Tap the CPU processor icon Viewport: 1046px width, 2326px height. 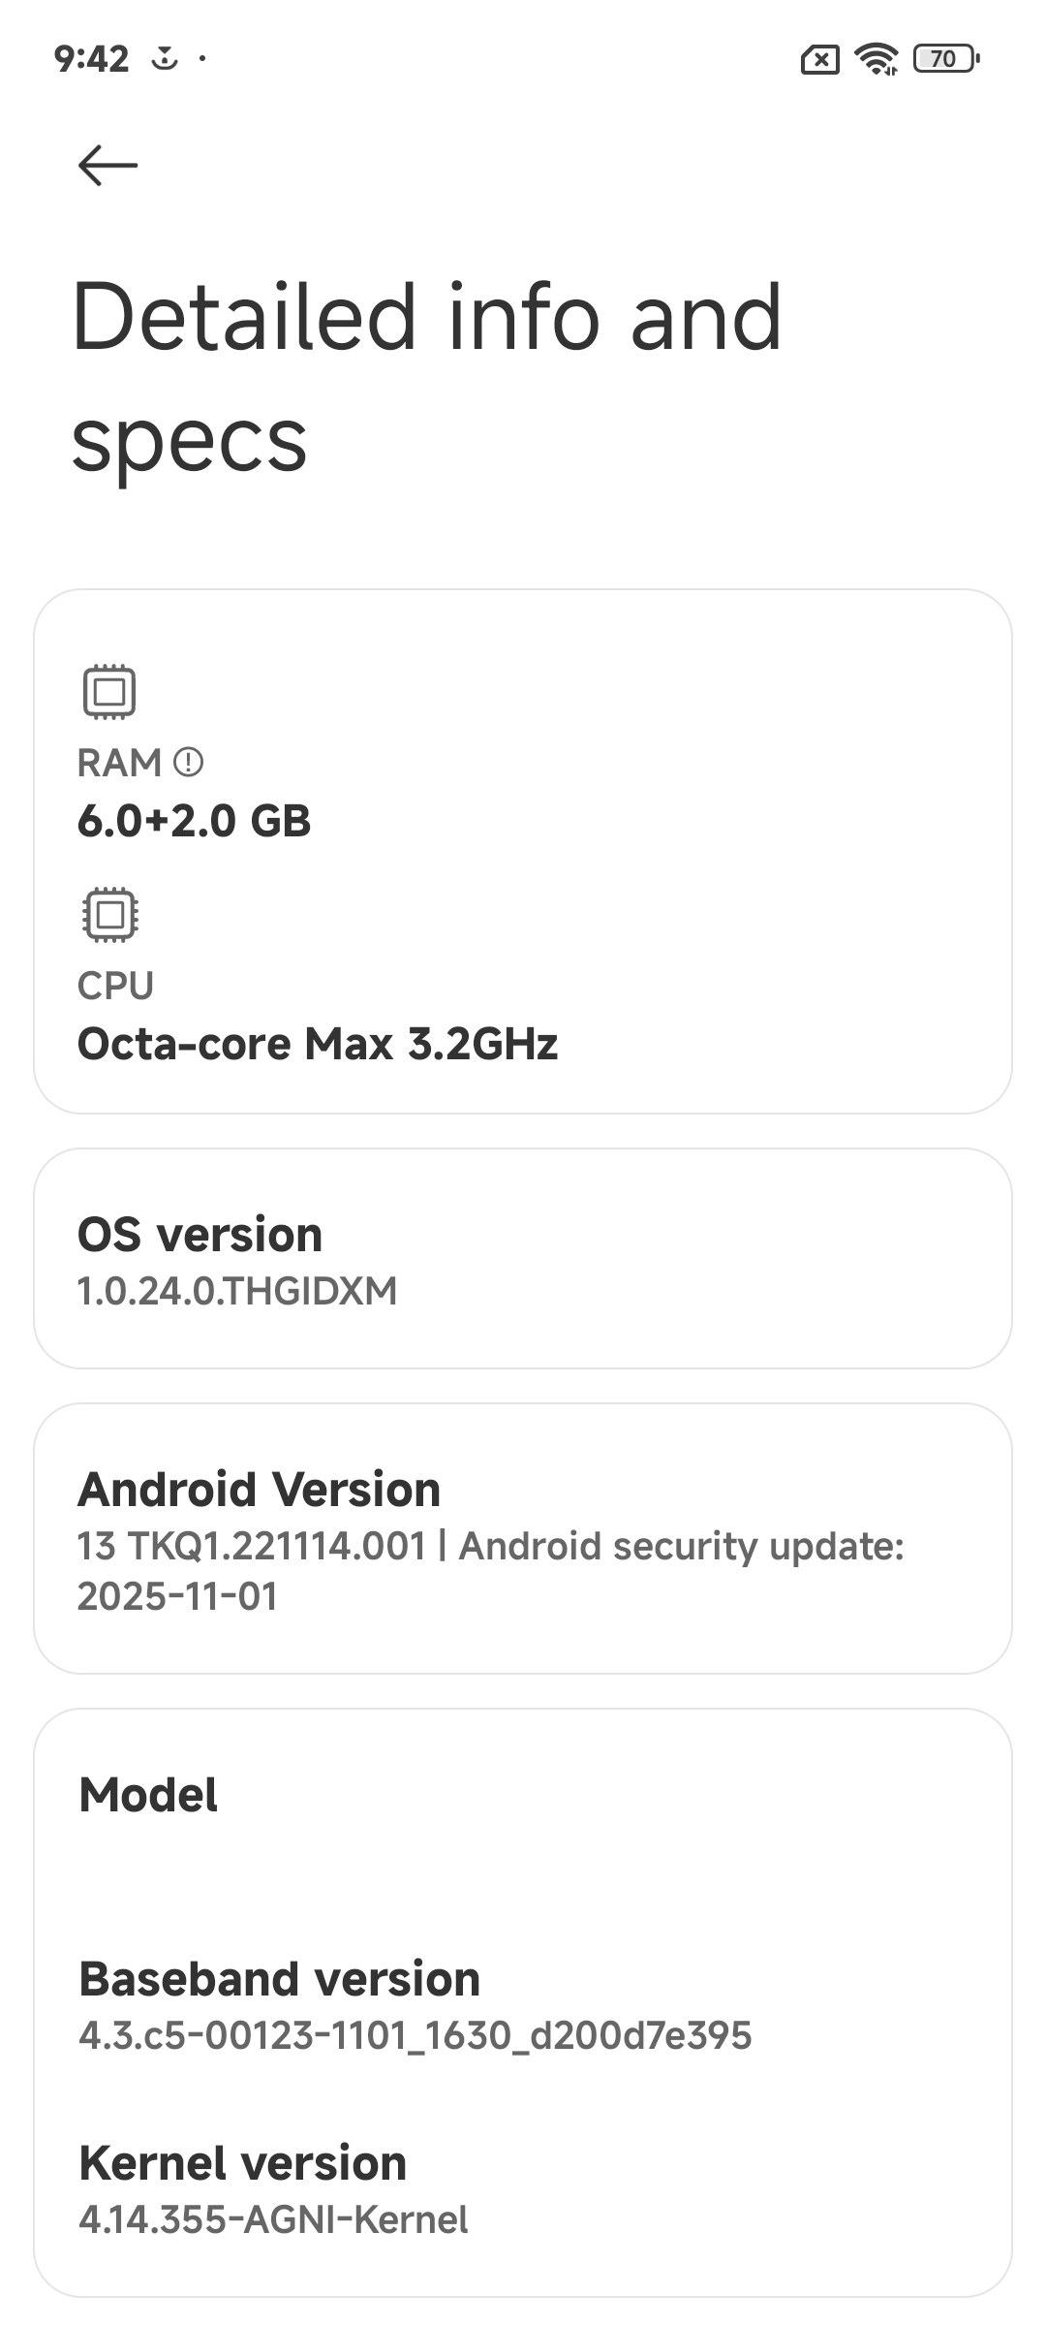tap(109, 915)
